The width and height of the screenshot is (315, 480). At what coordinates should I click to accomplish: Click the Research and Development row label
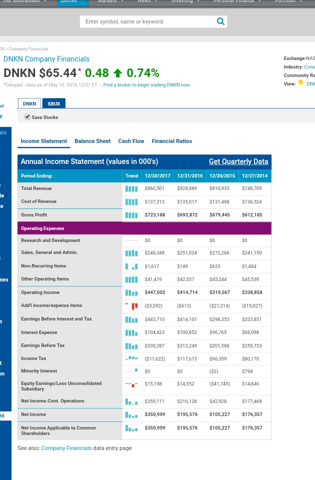click(50, 240)
